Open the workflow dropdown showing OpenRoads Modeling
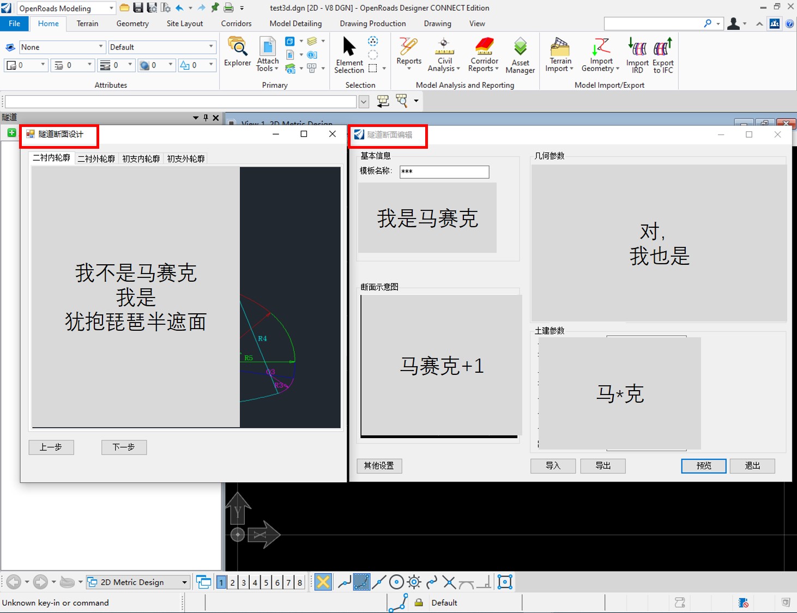 coord(111,8)
